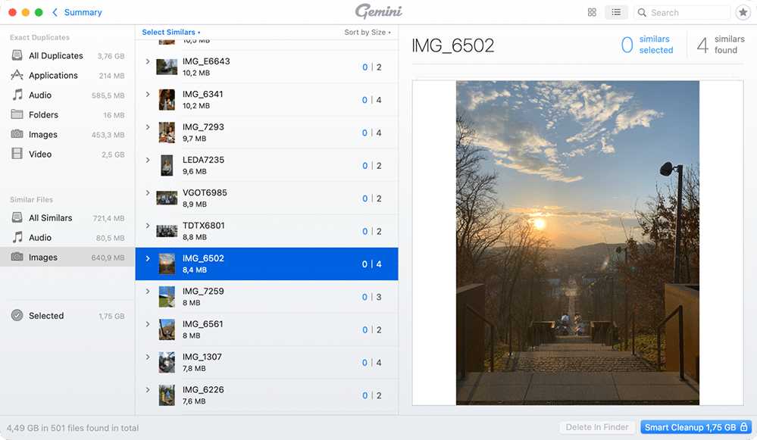Click the 9,6 MB size under LEDA7235

[195, 171]
